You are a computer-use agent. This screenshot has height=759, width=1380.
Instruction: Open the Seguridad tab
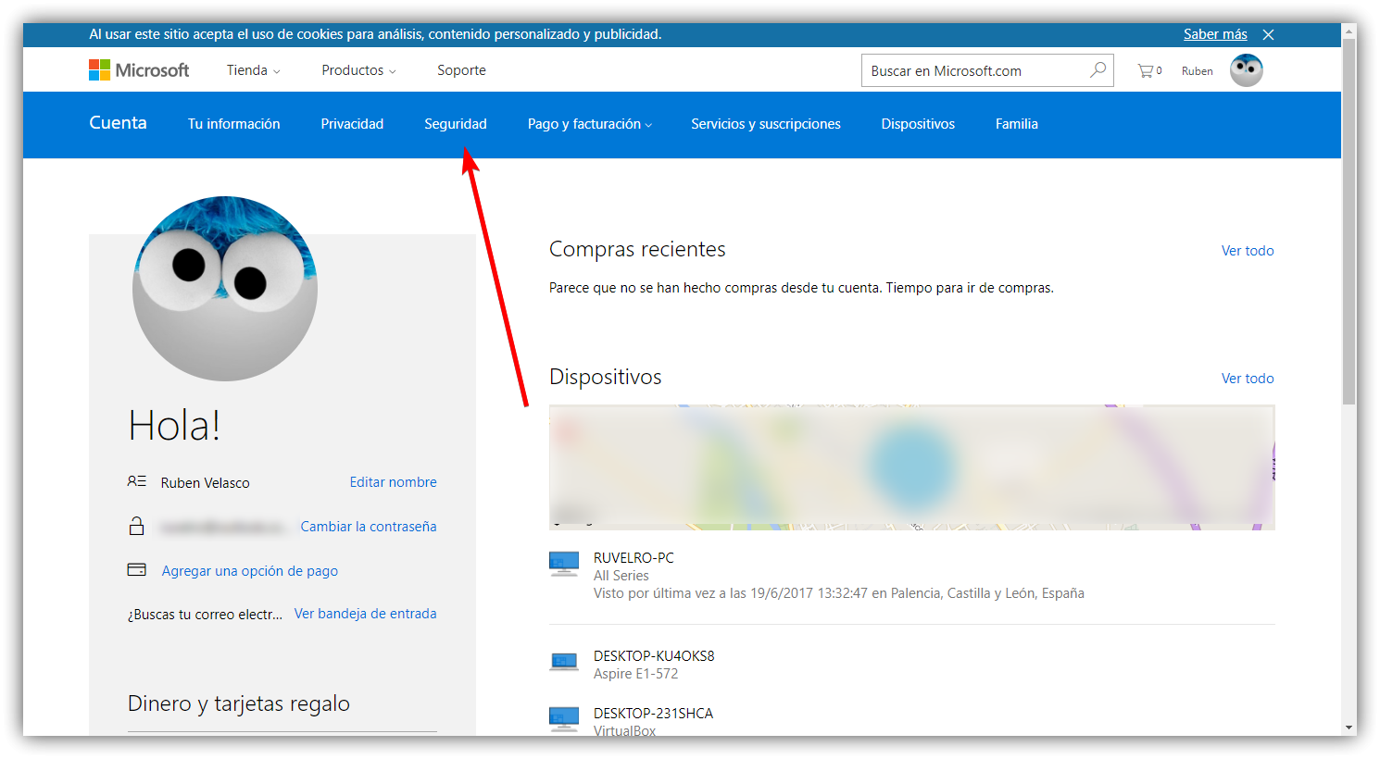456,124
